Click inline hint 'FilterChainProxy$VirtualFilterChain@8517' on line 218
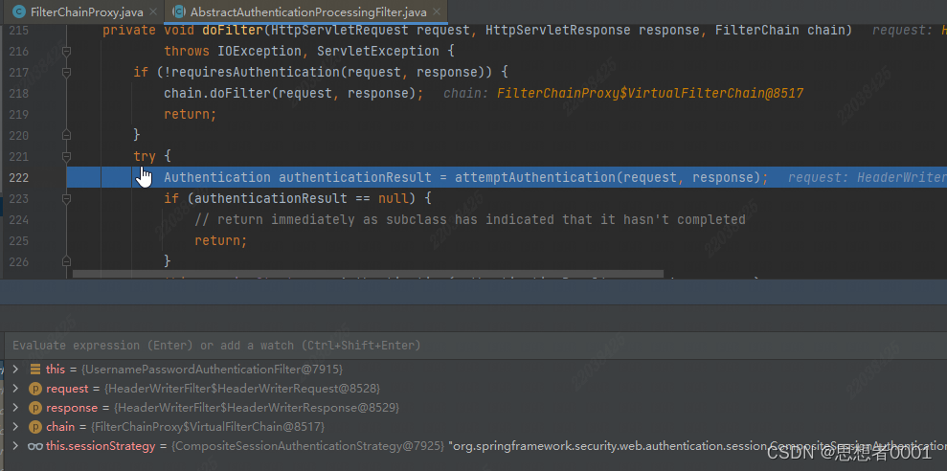Viewport: 947px width, 471px height. coord(650,94)
